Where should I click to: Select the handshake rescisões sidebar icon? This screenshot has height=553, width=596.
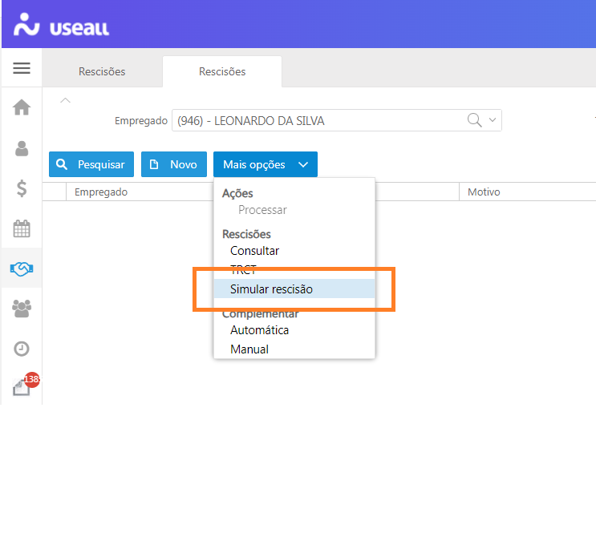(x=22, y=269)
